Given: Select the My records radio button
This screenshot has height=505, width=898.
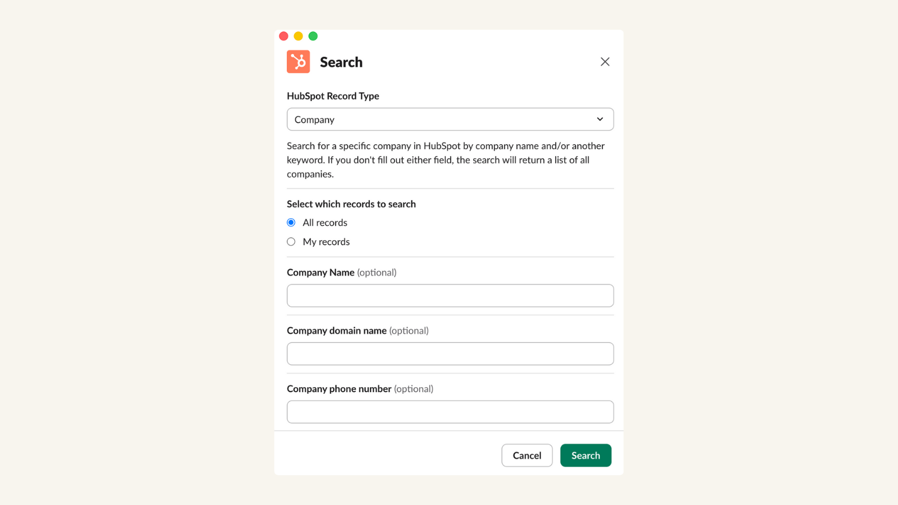Looking at the screenshot, I should pyautogui.click(x=291, y=241).
